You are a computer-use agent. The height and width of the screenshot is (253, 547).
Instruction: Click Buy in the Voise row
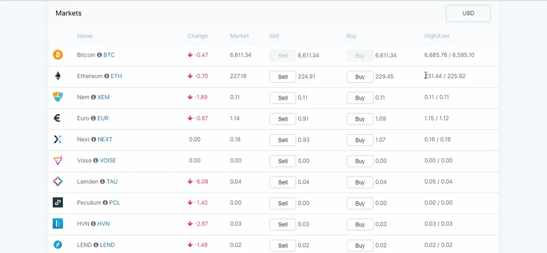(x=360, y=161)
